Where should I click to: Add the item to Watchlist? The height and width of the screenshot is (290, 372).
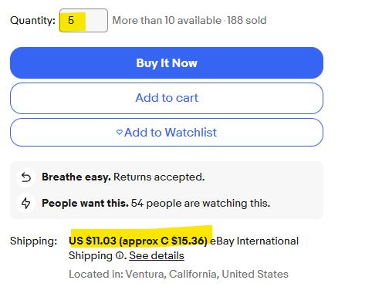(167, 133)
